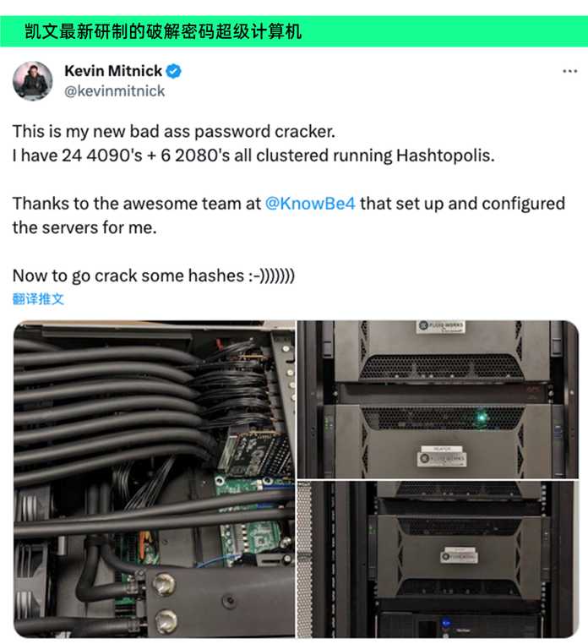Open the water-cooled server interior photo
This screenshot has height=644, width=588.
point(154,479)
